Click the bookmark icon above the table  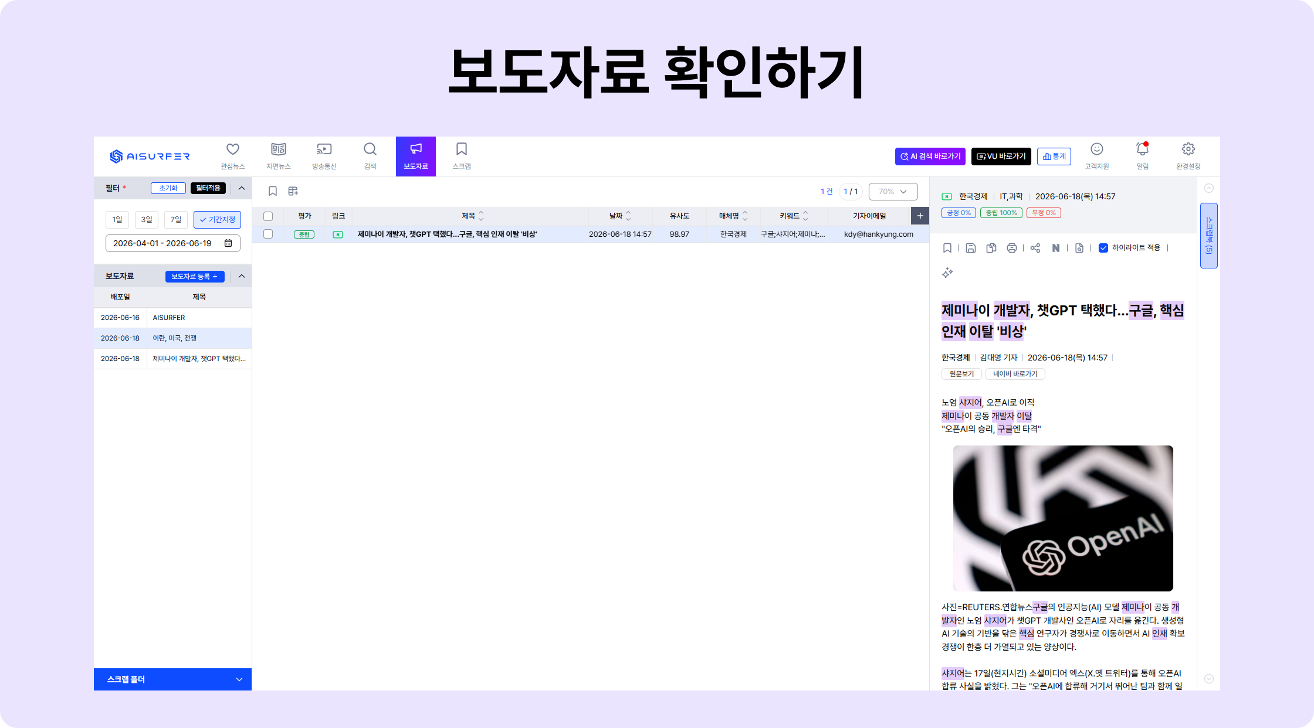[x=273, y=191]
